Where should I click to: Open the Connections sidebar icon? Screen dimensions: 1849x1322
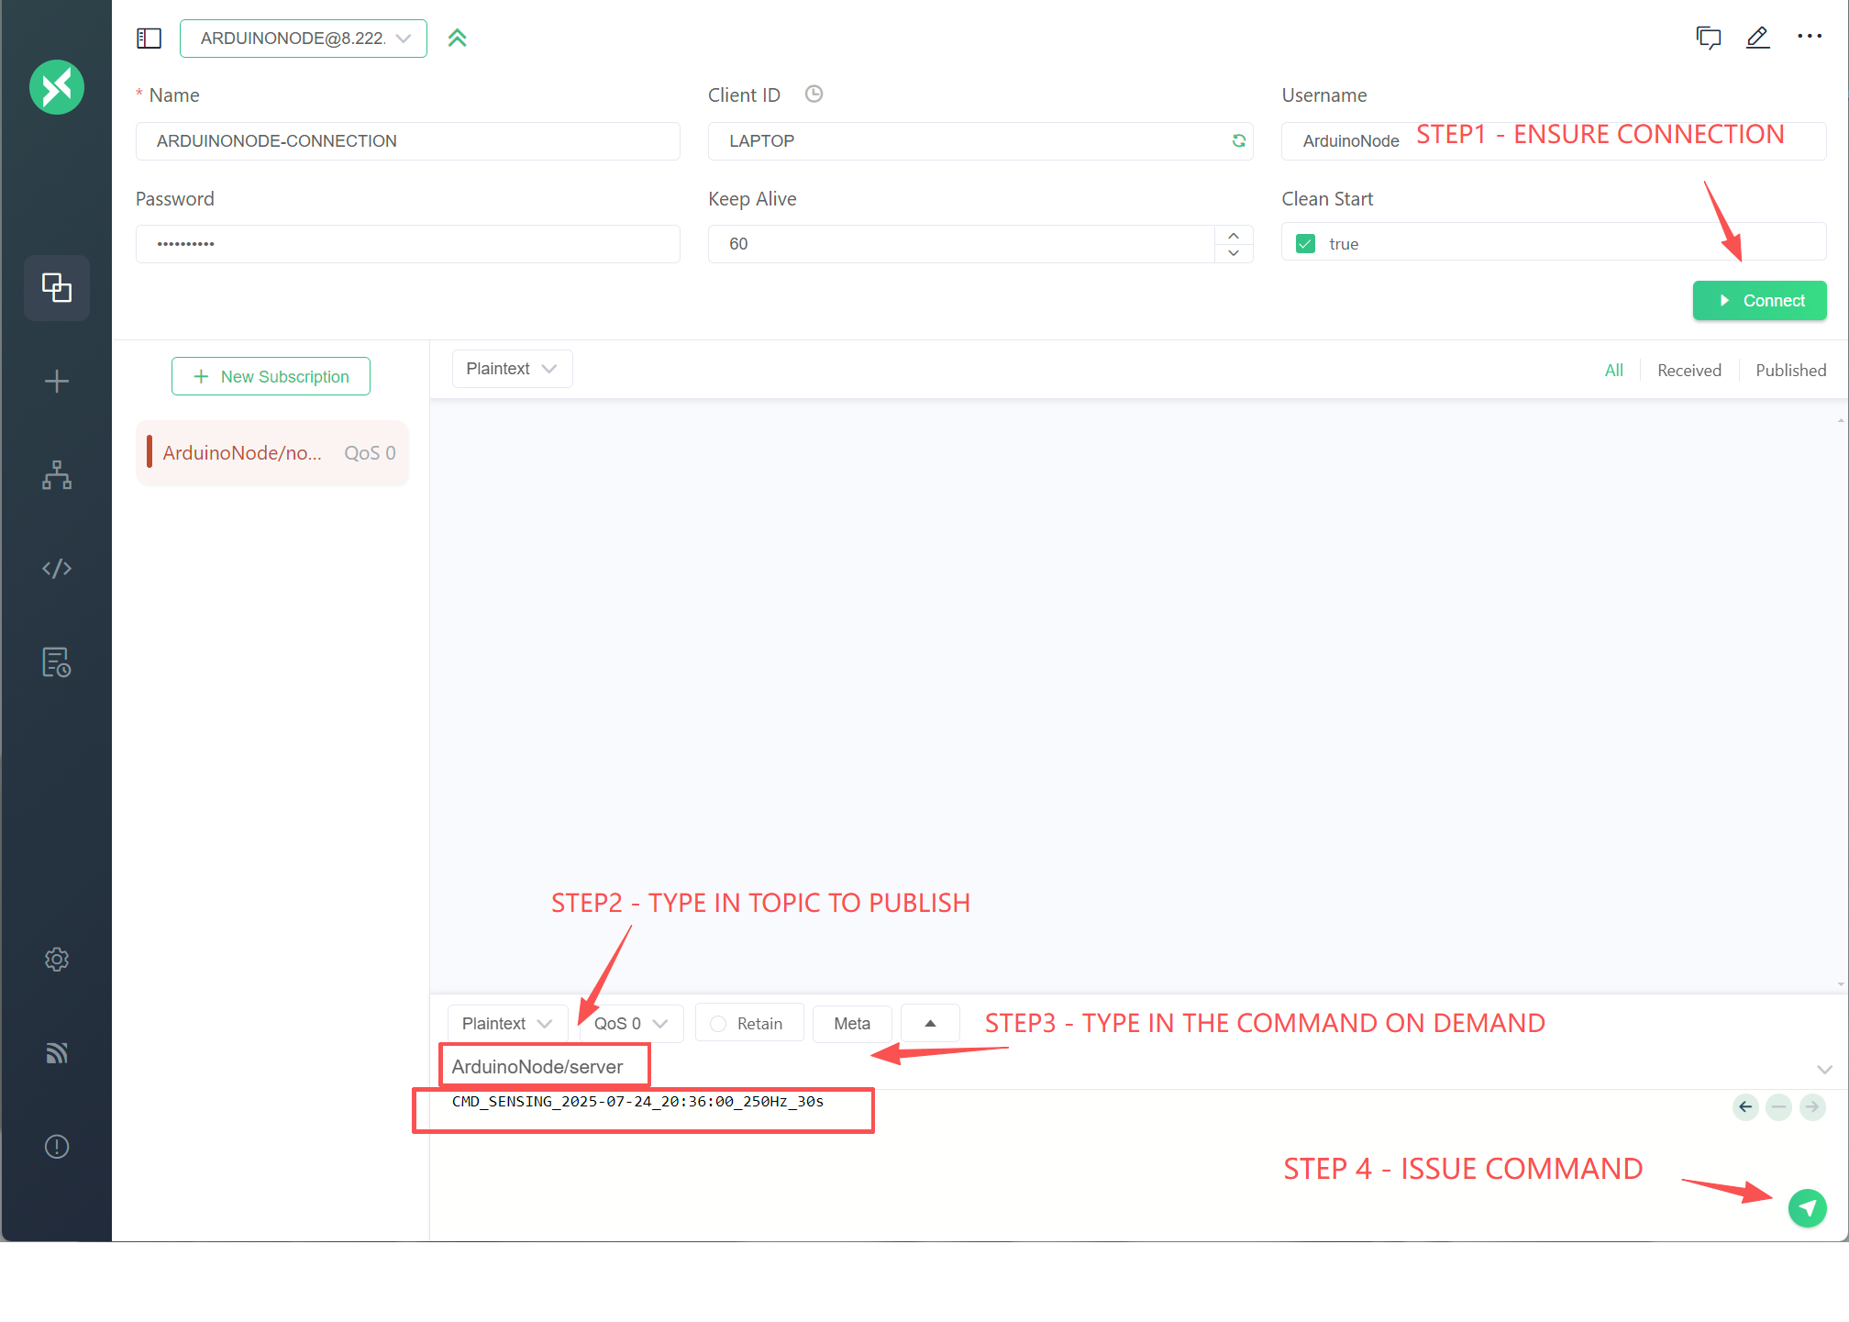pyautogui.click(x=57, y=288)
